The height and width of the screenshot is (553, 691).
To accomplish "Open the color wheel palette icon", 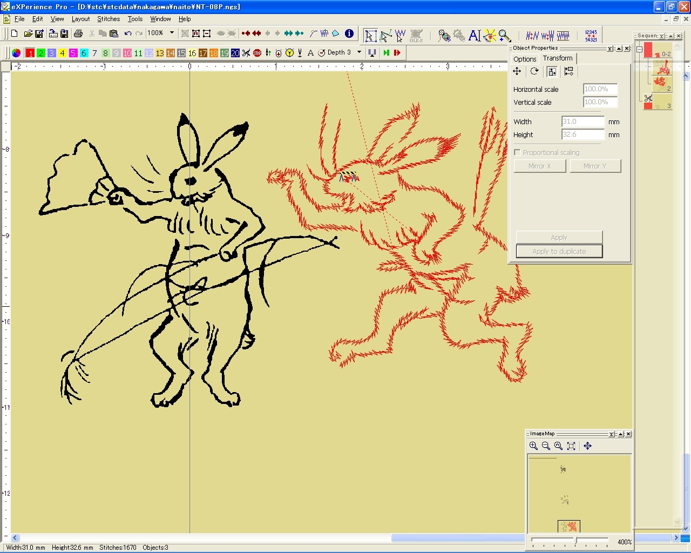I will coord(16,53).
